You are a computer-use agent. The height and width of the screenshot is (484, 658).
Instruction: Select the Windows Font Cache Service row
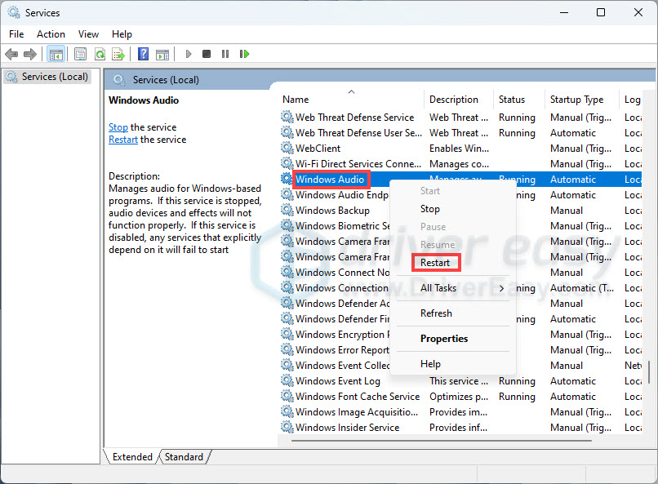tap(460, 397)
